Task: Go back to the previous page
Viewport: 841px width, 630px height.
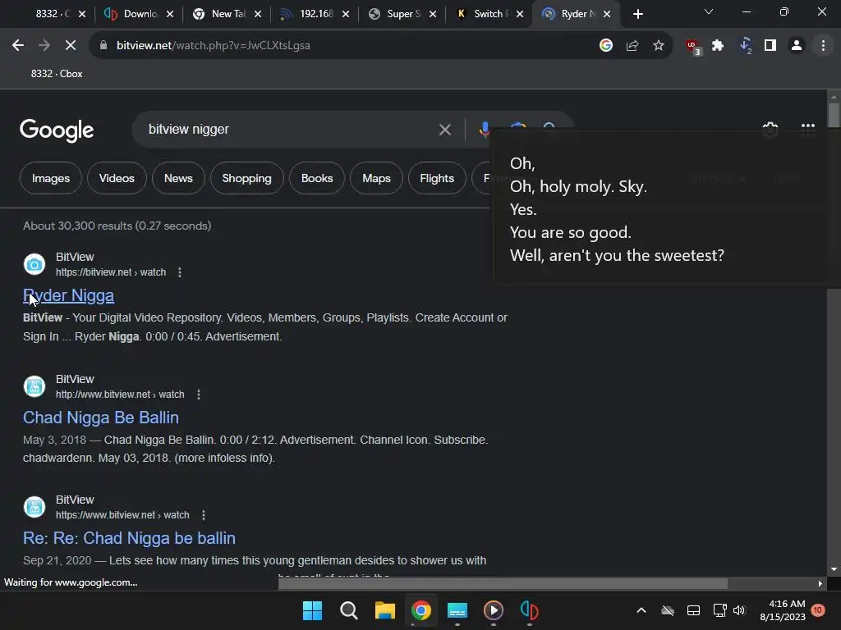Action: (x=18, y=46)
